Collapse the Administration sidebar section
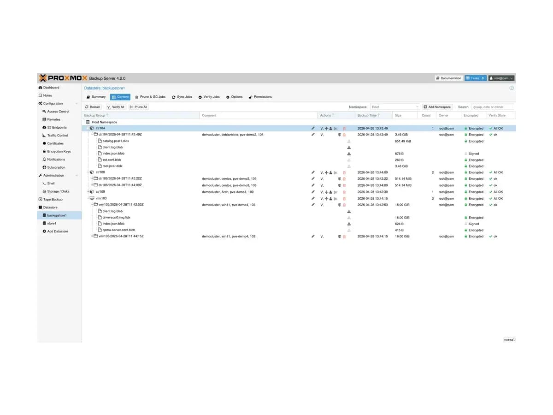Screen dimensions: 553x415 click(x=76, y=176)
